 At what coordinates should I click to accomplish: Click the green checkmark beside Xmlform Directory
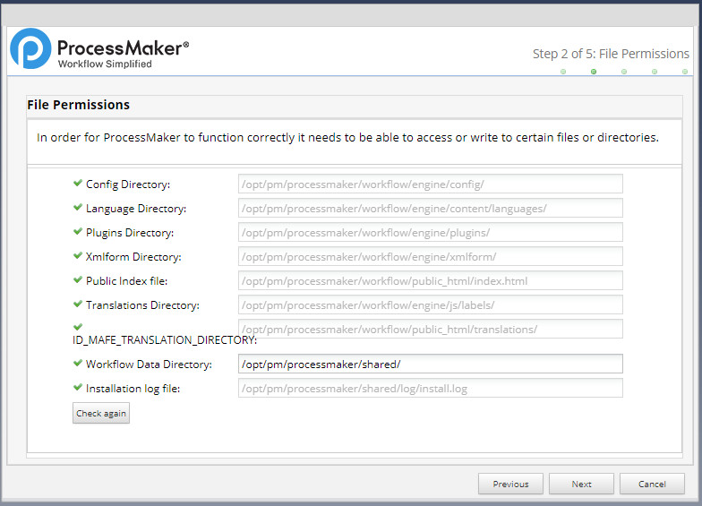click(78, 255)
